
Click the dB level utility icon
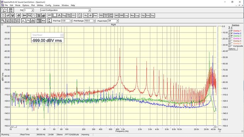[90, 16]
